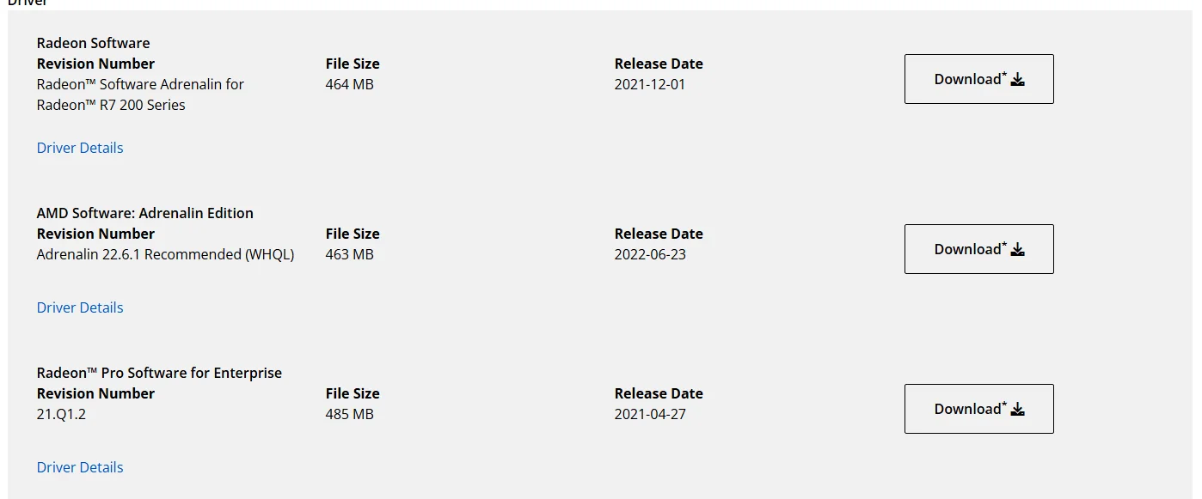
Task: Click the 463 MB file size value
Action: (x=349, y=254)
